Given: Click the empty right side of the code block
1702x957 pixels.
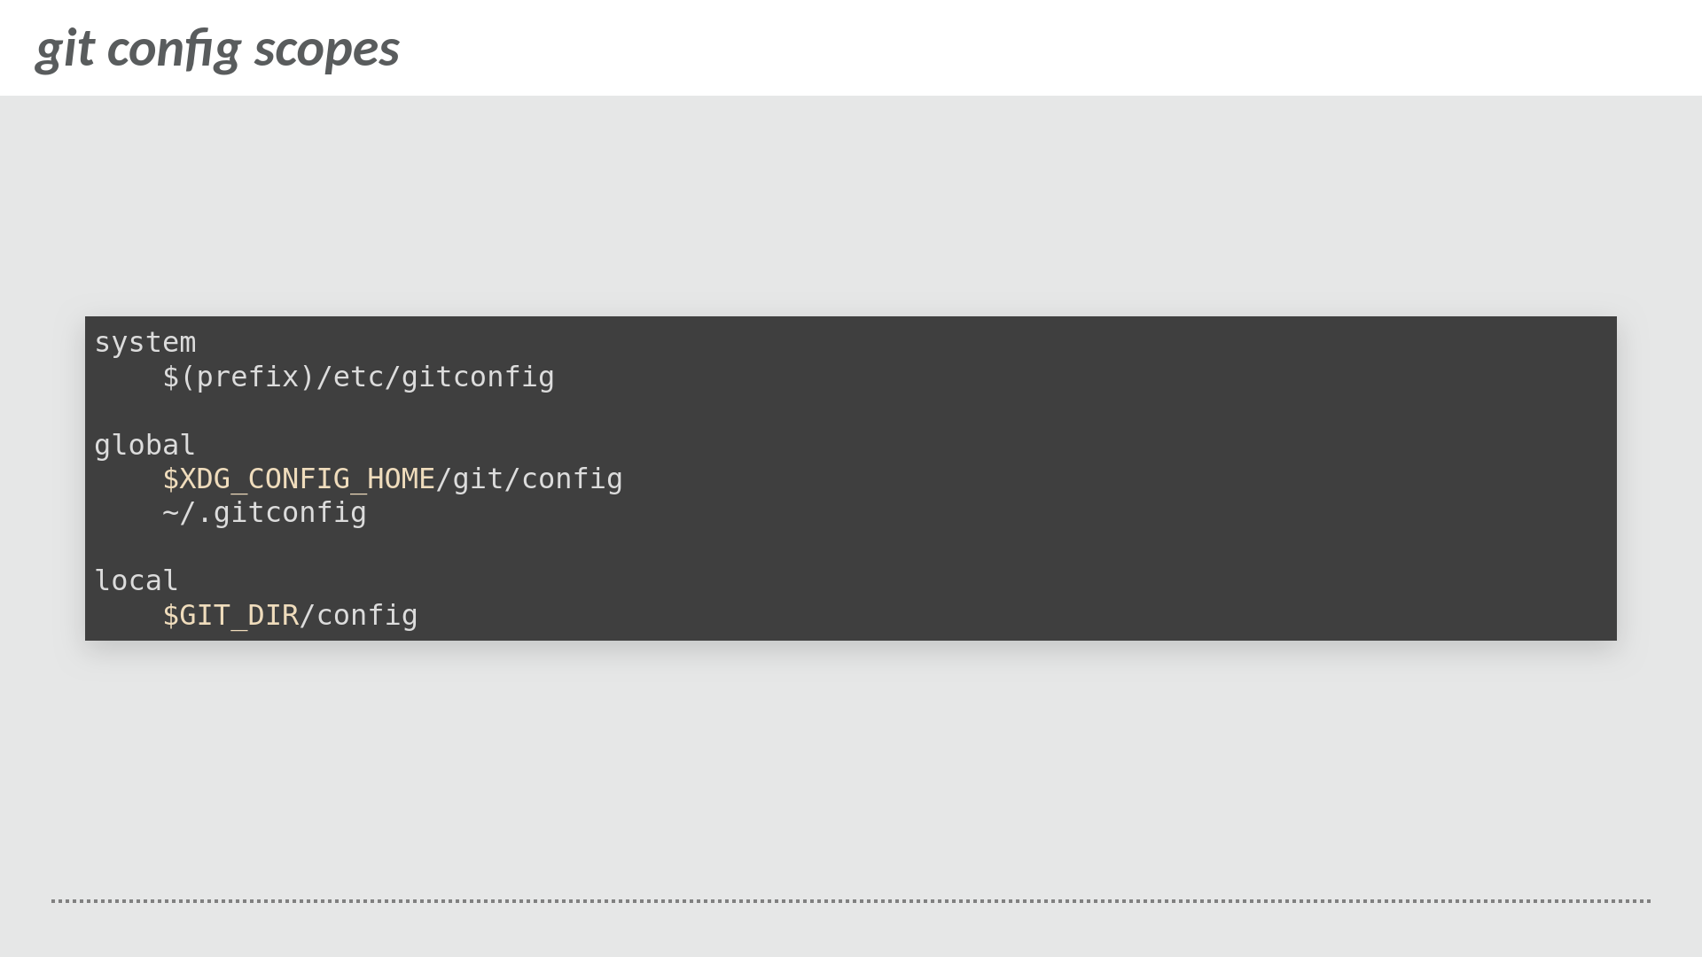Looking at the screenshot, I should click(x=1152, y=478).
